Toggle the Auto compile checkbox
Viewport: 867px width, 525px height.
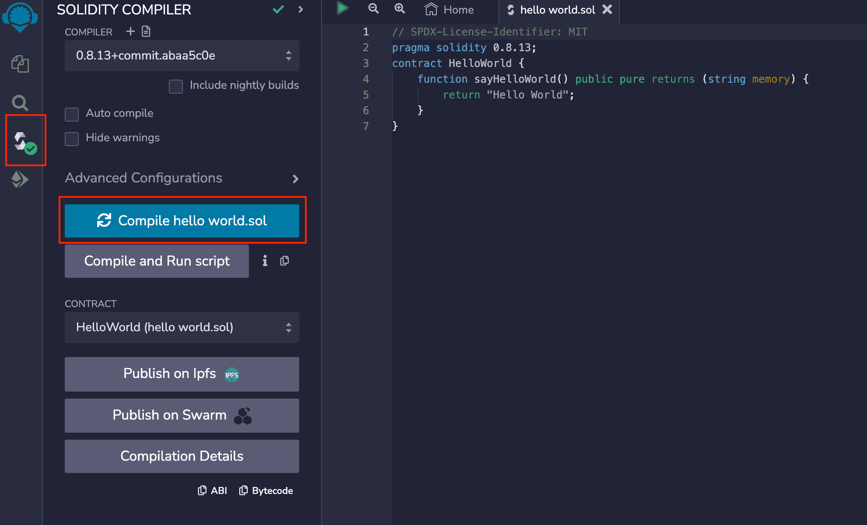tap(72, 114)
